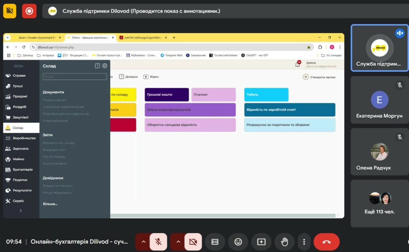The image size is (409, 252).
Task: Open the Табель cyan tile
Action: (266, 94)
